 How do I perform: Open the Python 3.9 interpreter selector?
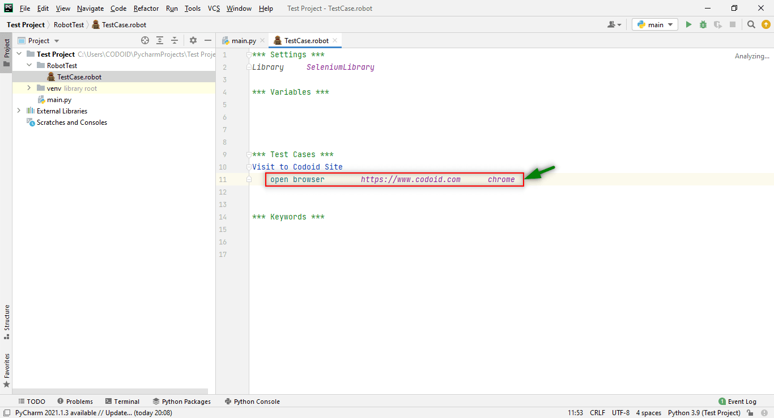point(704,412)
